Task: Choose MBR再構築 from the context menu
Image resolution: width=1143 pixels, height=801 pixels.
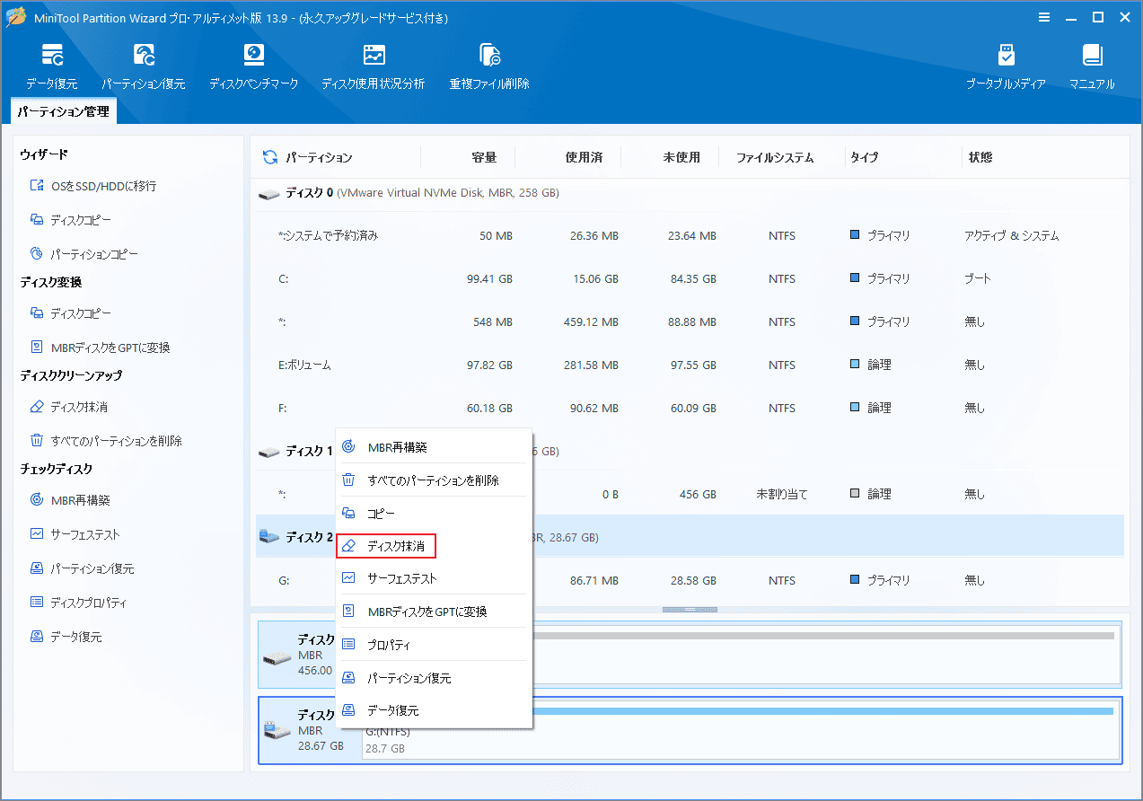Action: 434,447
